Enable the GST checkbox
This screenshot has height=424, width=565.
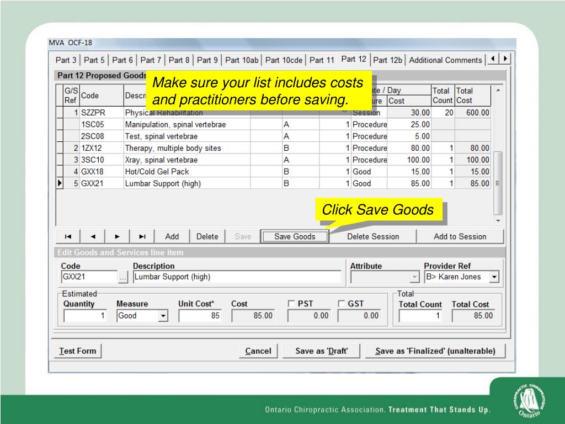tap(341, 304)
